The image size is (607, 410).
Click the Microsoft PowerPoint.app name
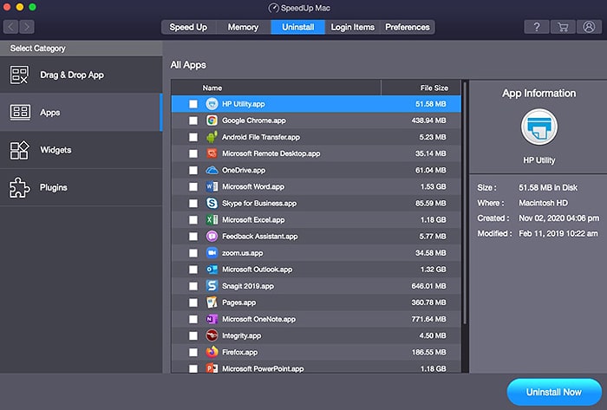coord(263,368)
